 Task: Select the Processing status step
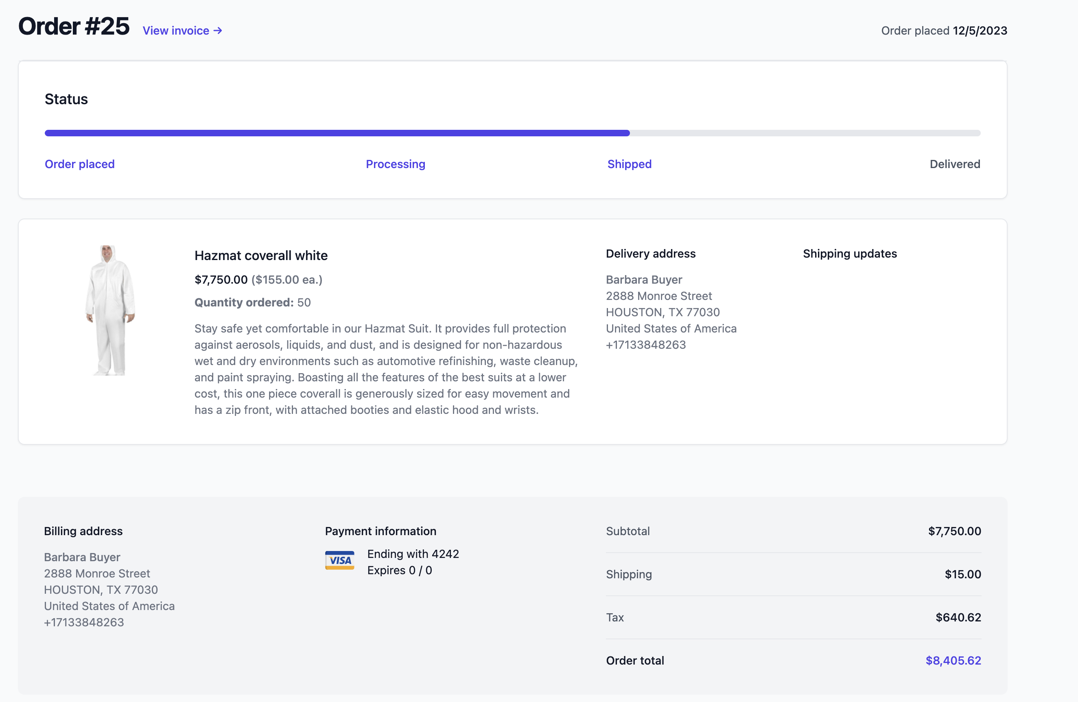[x=395, y=164]
